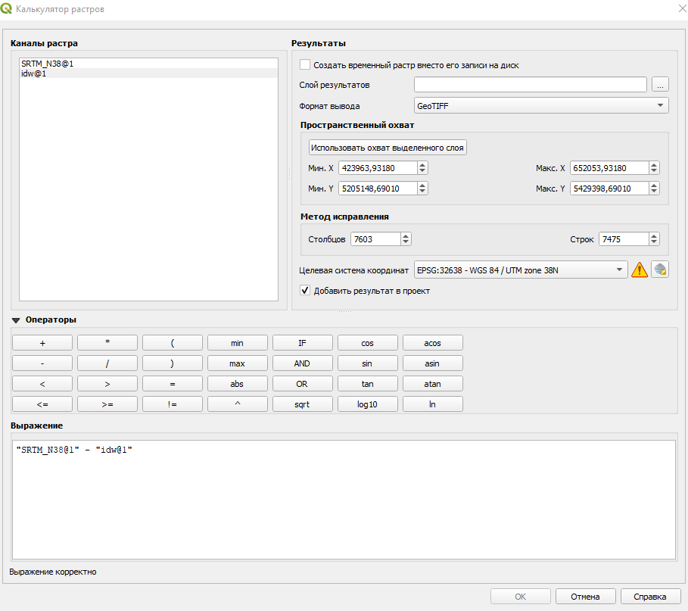
Task: Insert IF operator
Action: (x=302, y=343)
